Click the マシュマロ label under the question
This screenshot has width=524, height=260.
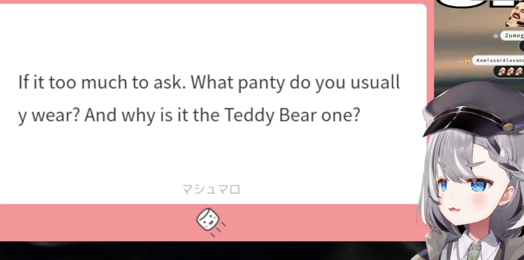click(211, 189)
